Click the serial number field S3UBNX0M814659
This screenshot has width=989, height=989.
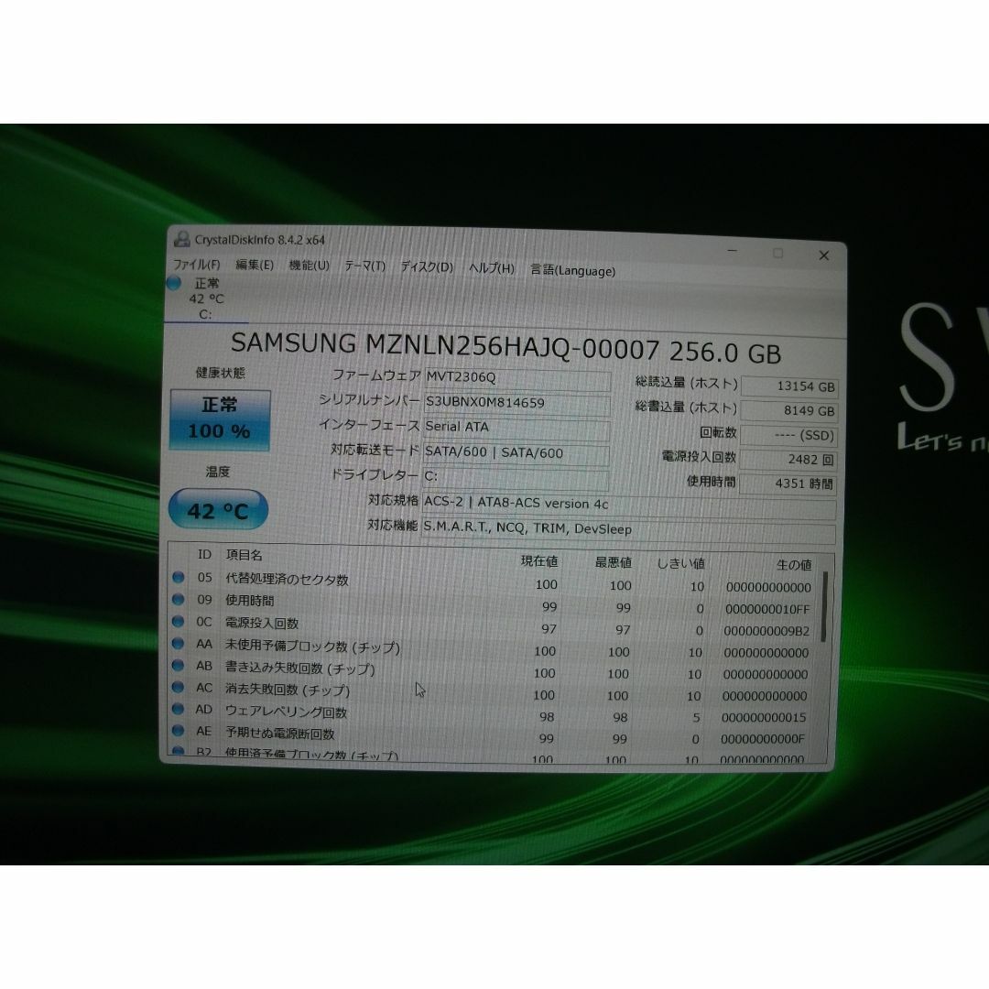pyautogui.click(x=517, y=404)
